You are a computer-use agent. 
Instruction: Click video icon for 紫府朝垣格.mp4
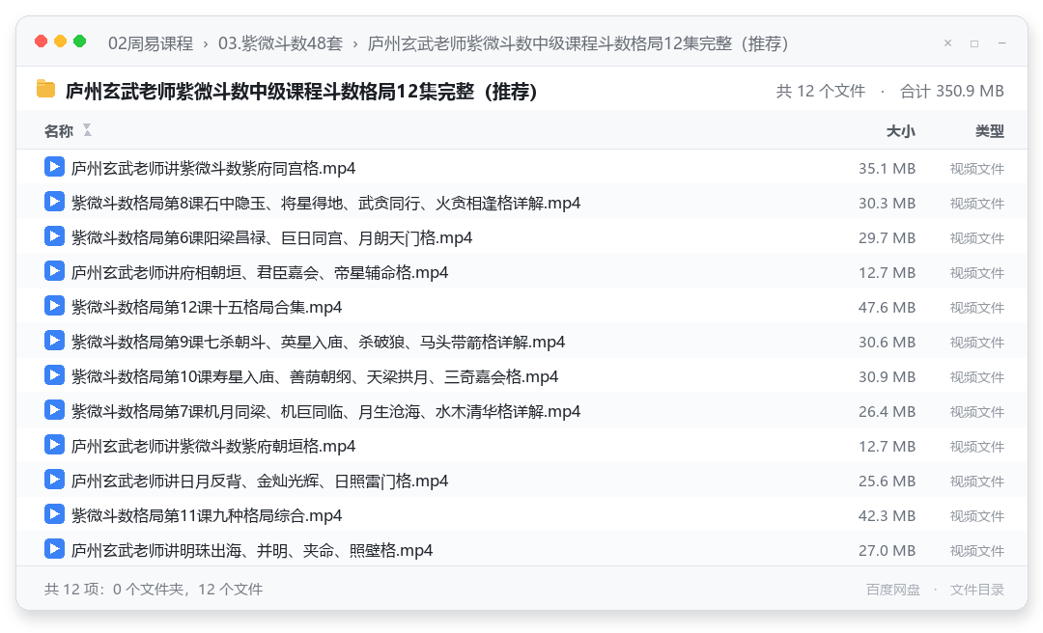(54, 445)
